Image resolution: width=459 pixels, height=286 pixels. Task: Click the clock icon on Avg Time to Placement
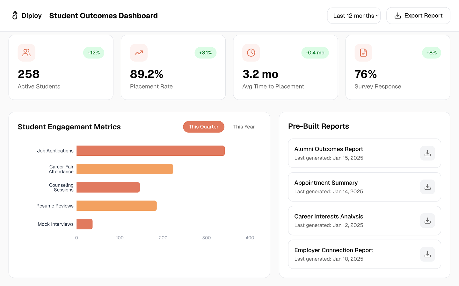[251, 53]
